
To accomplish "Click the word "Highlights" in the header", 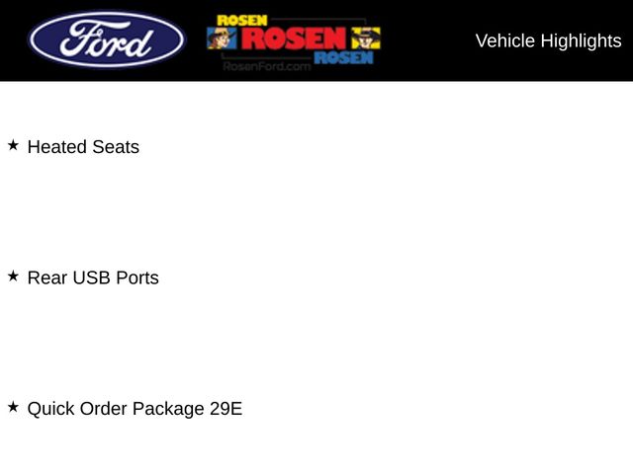I will pos(583,40).
